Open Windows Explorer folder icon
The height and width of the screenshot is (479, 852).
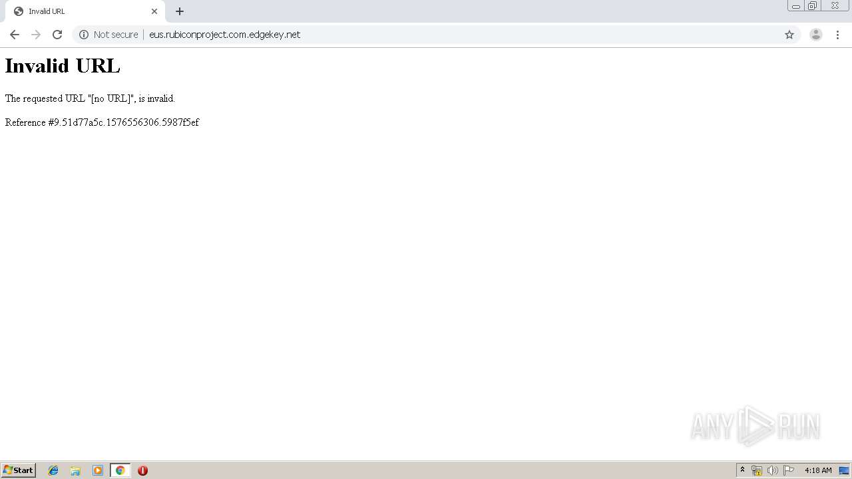tap(75, 470)
